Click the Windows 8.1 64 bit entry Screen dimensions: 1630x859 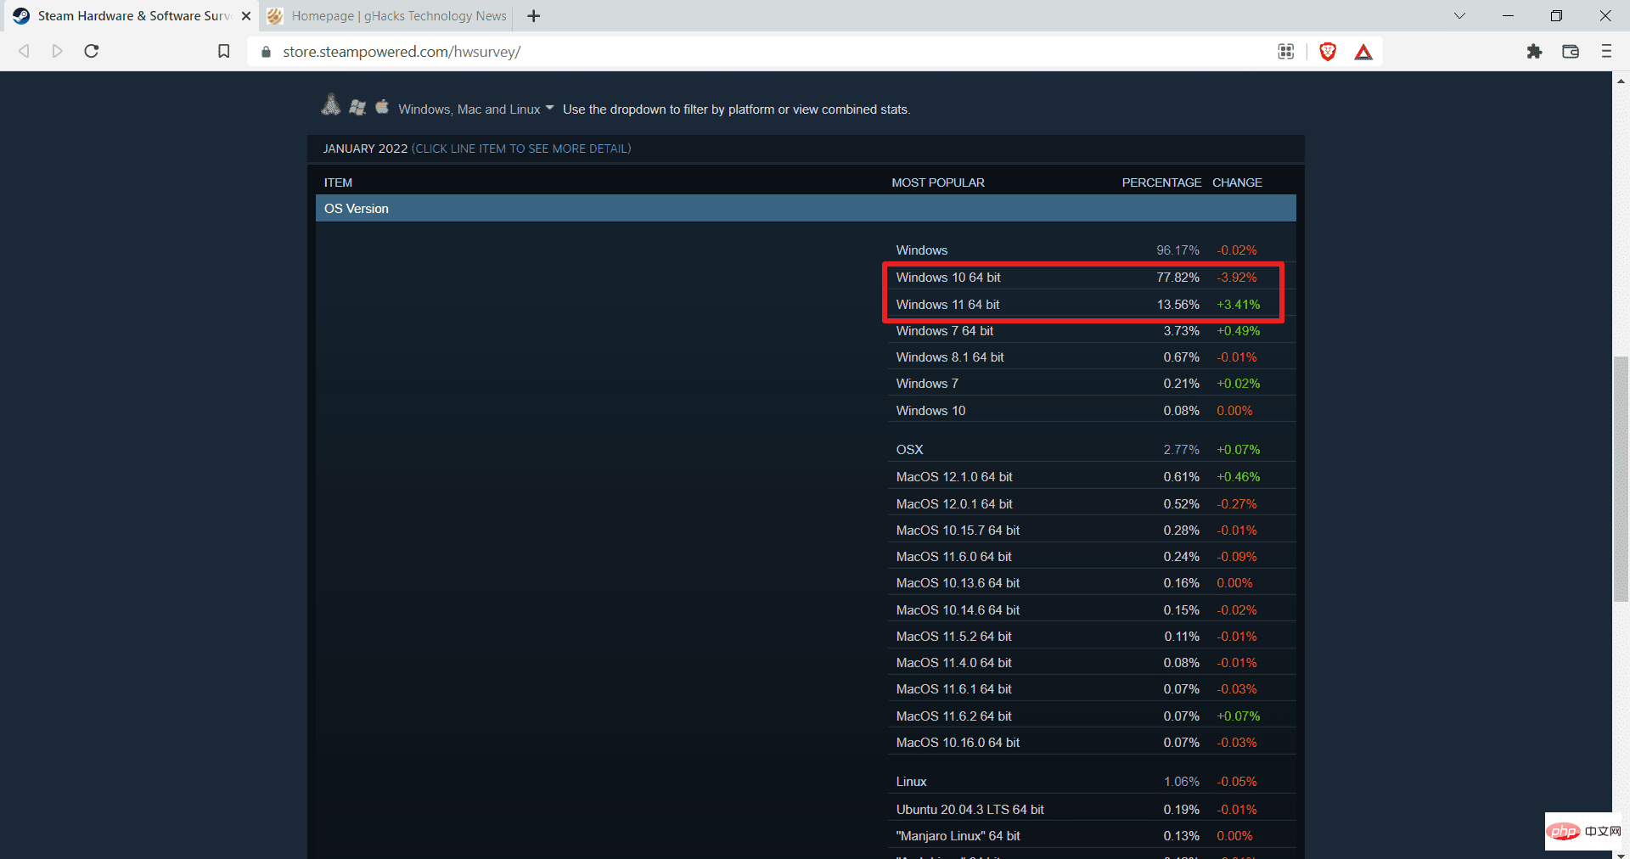coord(950,357)
